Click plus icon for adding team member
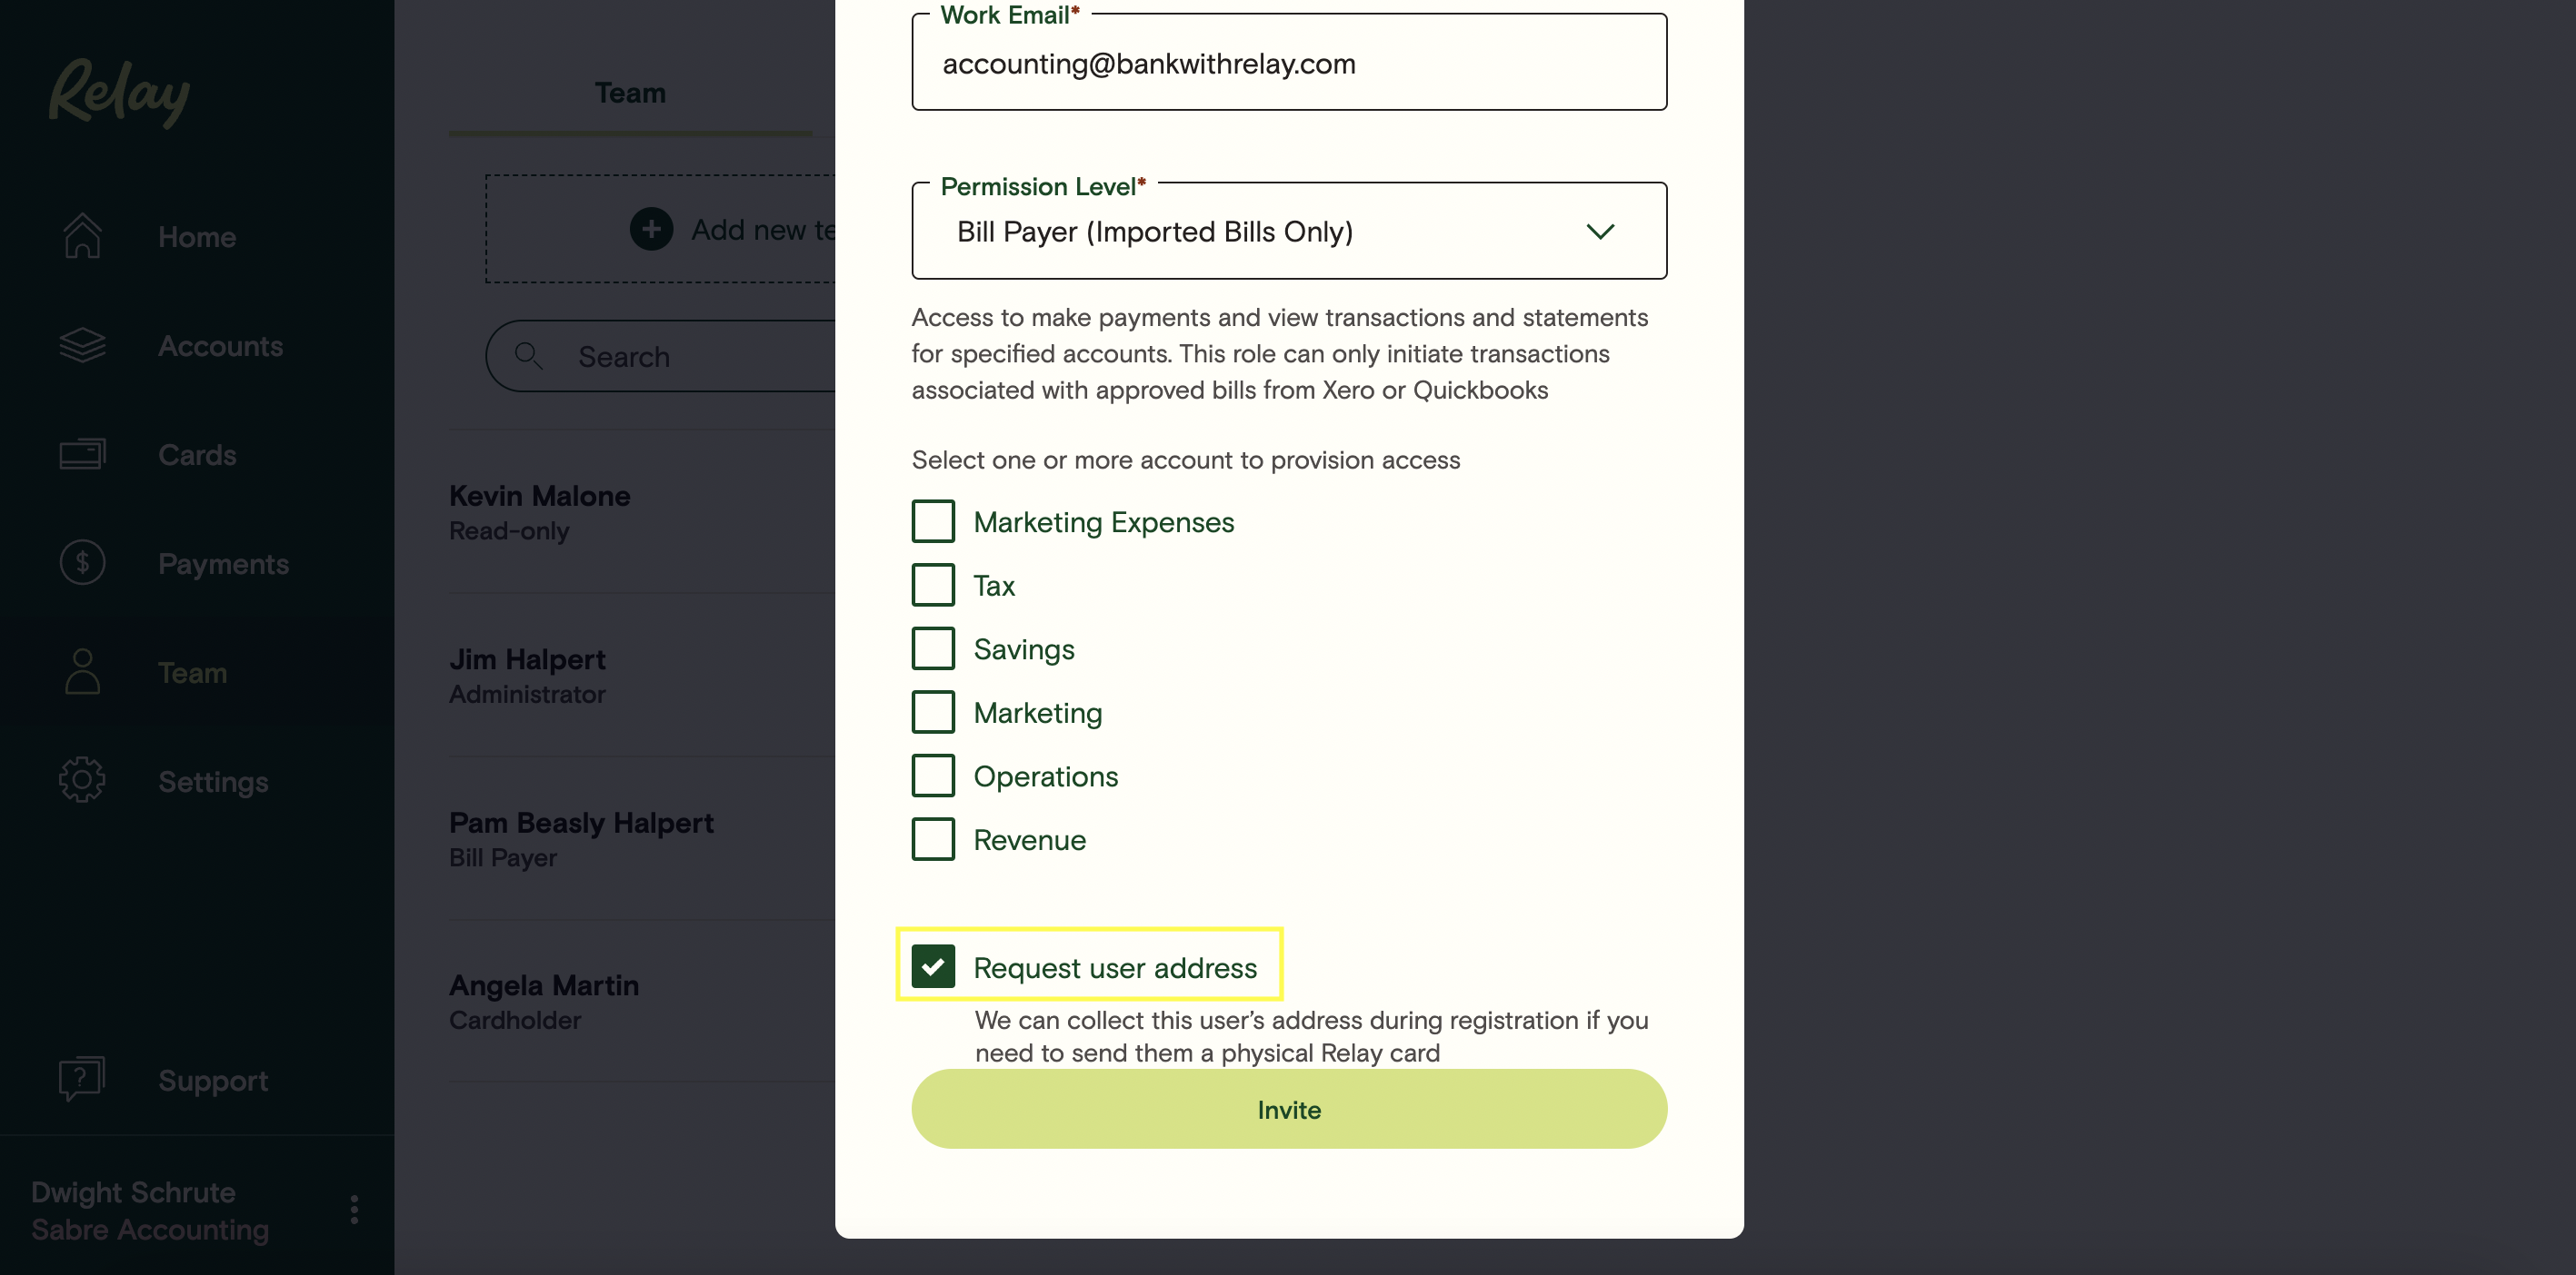The width and height of the screenshot is (2576, 1275). (x=651, y=229)
